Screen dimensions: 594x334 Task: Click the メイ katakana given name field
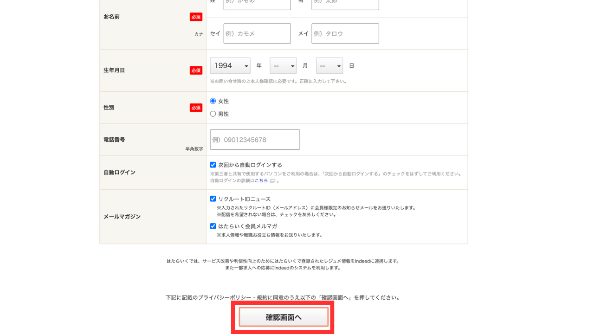tap(345, 33)
